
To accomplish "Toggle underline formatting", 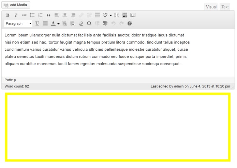I will click(x=37, y=23).
